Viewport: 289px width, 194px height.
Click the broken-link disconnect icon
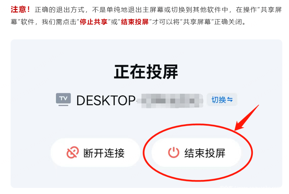click(x=72, y=152)
